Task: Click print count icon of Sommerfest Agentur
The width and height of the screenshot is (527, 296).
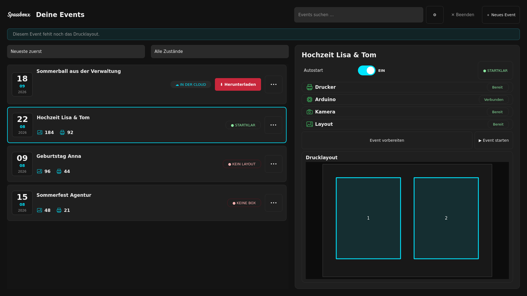Action: pyautogui.click(x=59, y=210)
